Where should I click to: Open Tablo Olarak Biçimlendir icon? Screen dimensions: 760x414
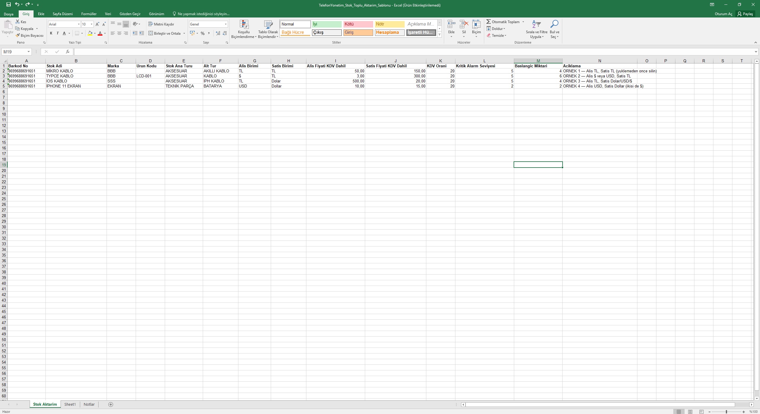pos(268,29)
